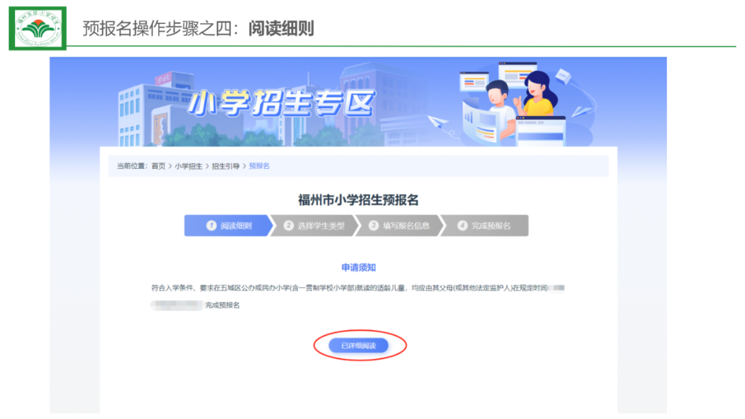
Task: Click the green school logo emblem
Action: pos(37,28)
